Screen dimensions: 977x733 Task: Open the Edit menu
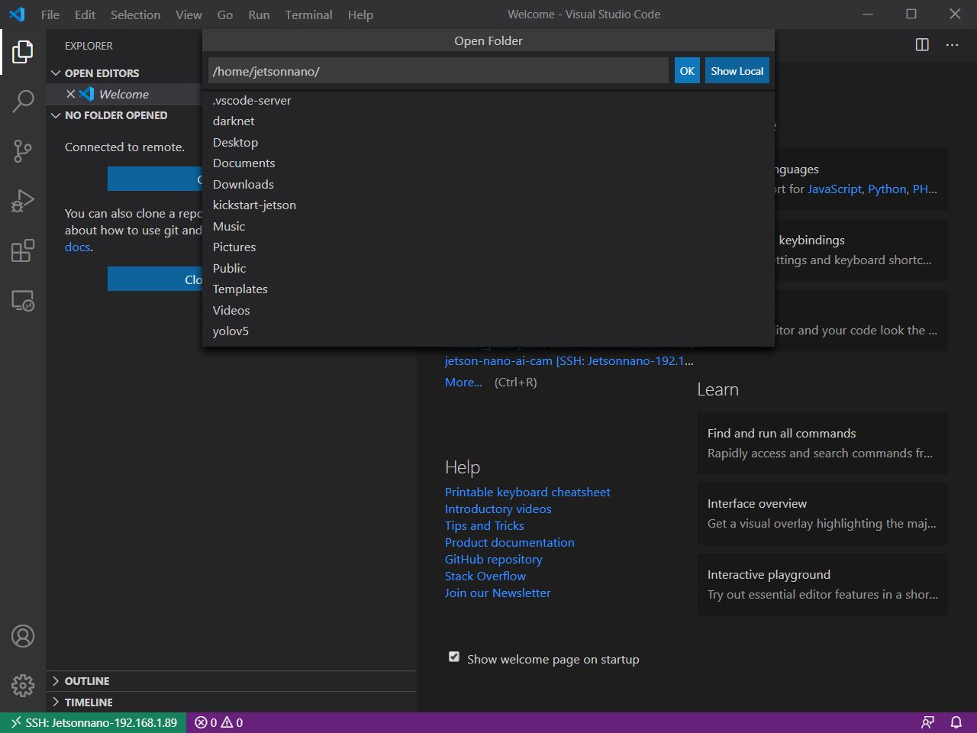pyautogui.click(x=85, y=15)
